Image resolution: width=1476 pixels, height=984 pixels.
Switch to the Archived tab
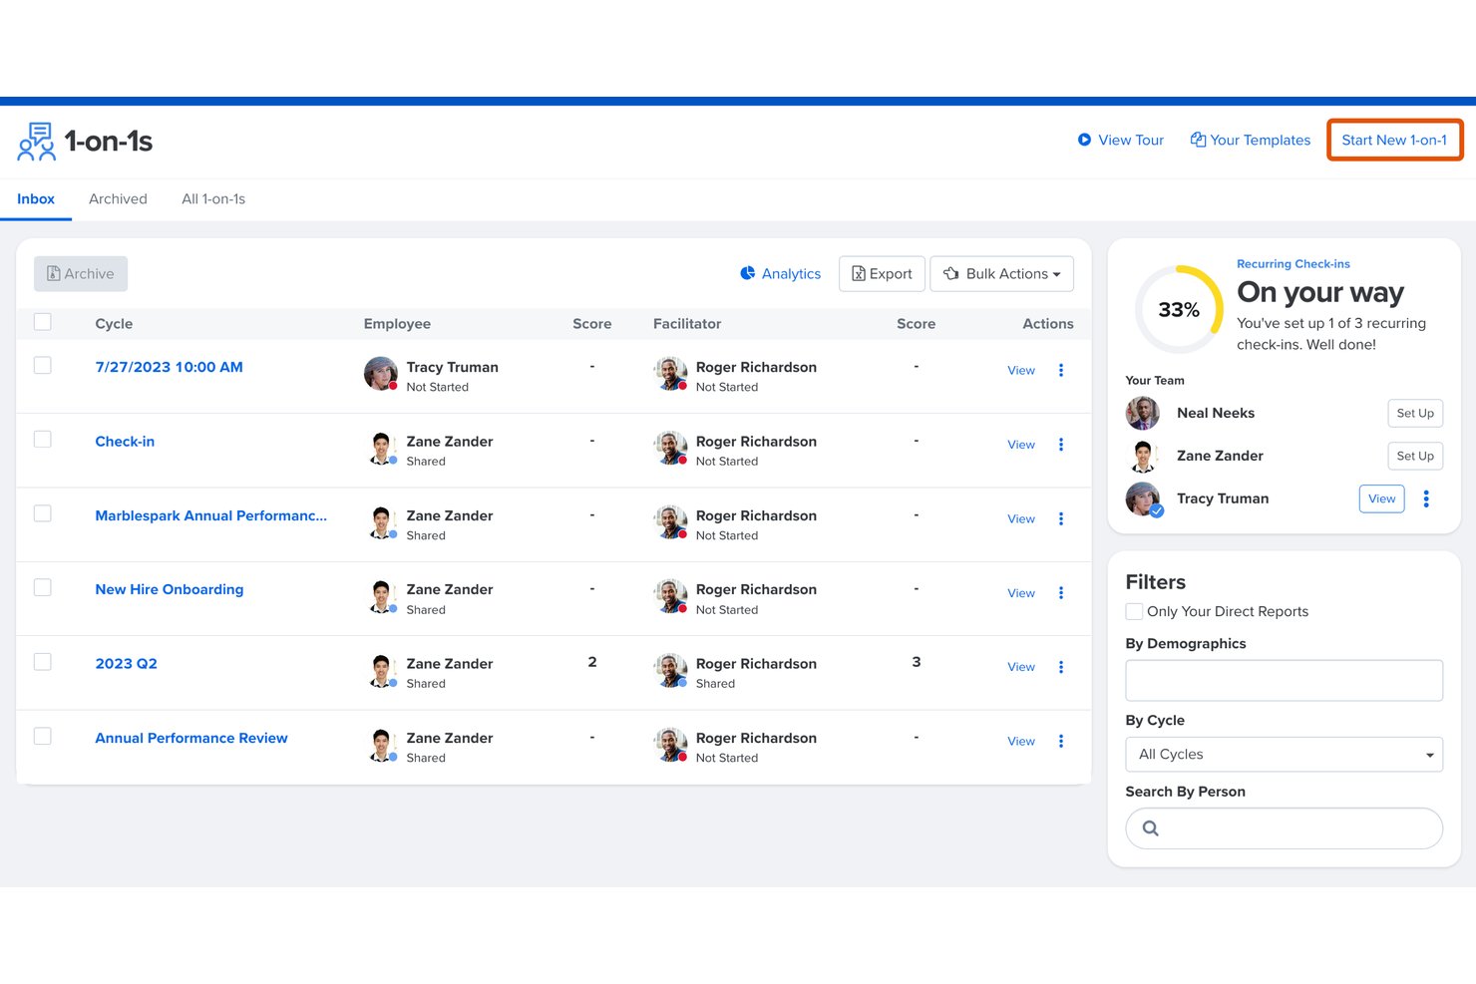[118, 198]
